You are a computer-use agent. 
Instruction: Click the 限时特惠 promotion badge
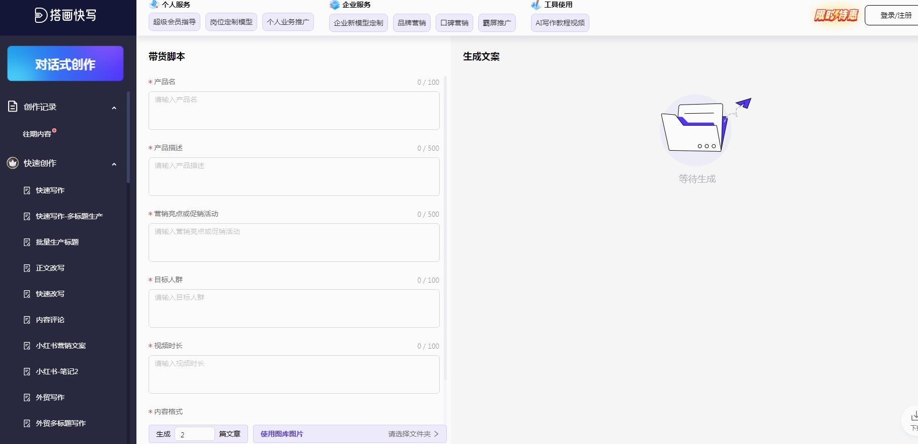tap(835, 15)
